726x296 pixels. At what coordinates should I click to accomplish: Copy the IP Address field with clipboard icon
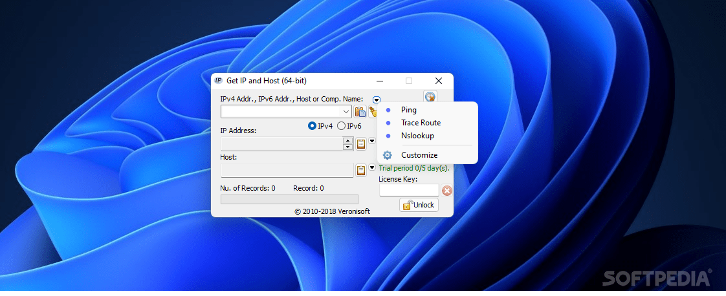[360, 144]
